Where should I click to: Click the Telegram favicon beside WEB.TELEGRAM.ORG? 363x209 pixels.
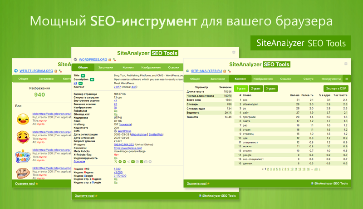[x=16, y=71]
